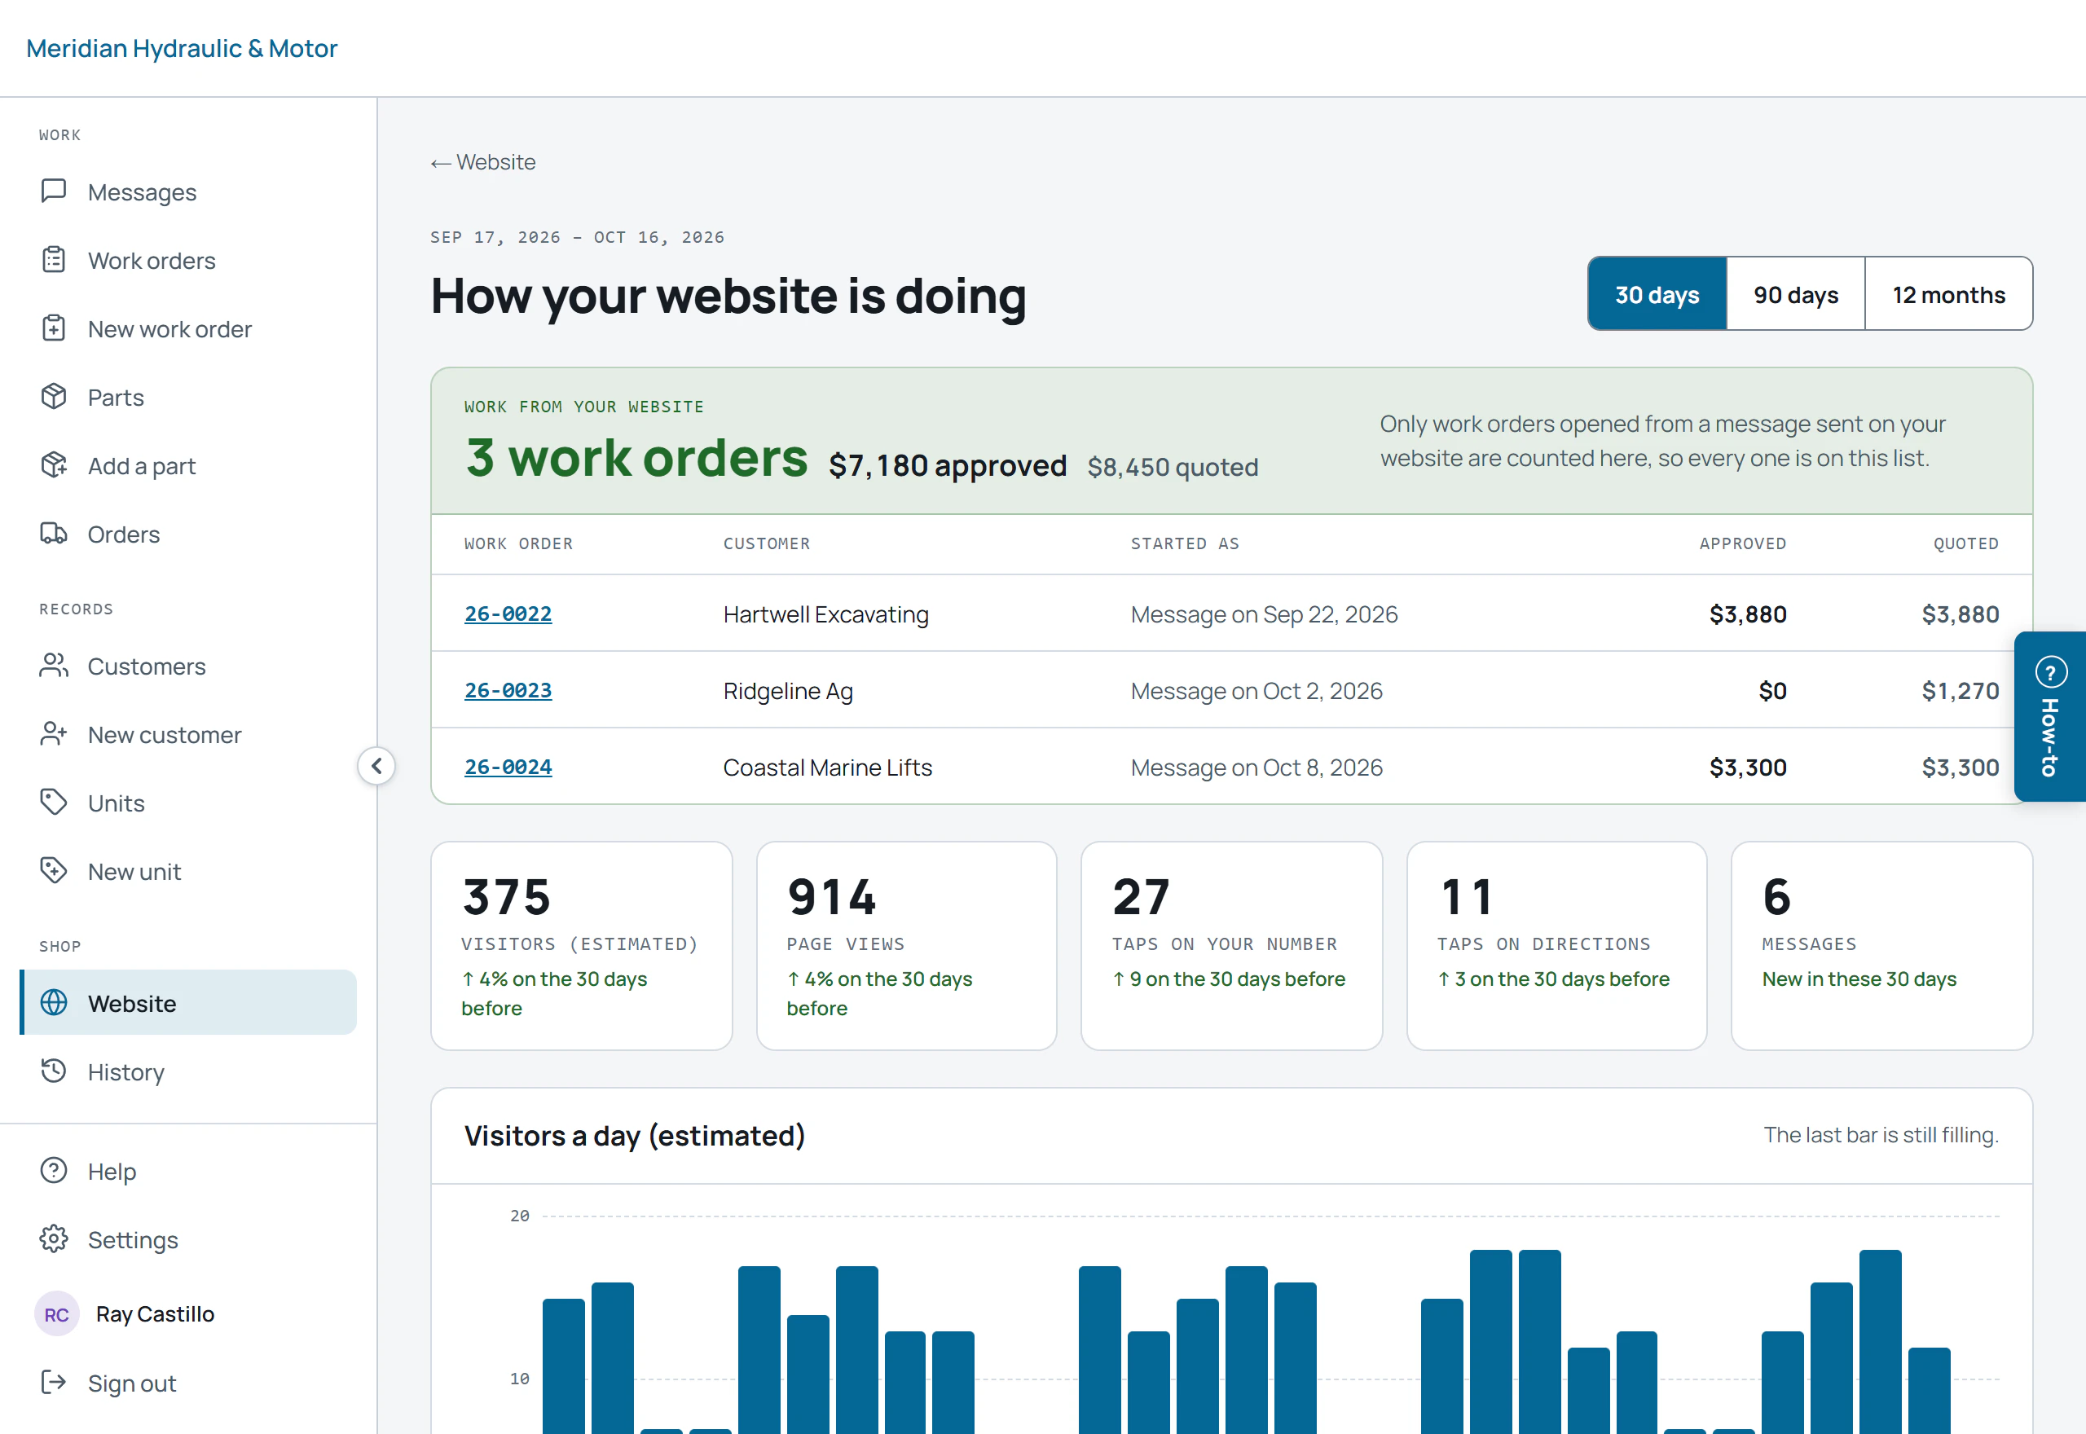Click the RC user avatar
The width and height of the screenshot is (2086, 1434).
click(x=56, y=1314)
